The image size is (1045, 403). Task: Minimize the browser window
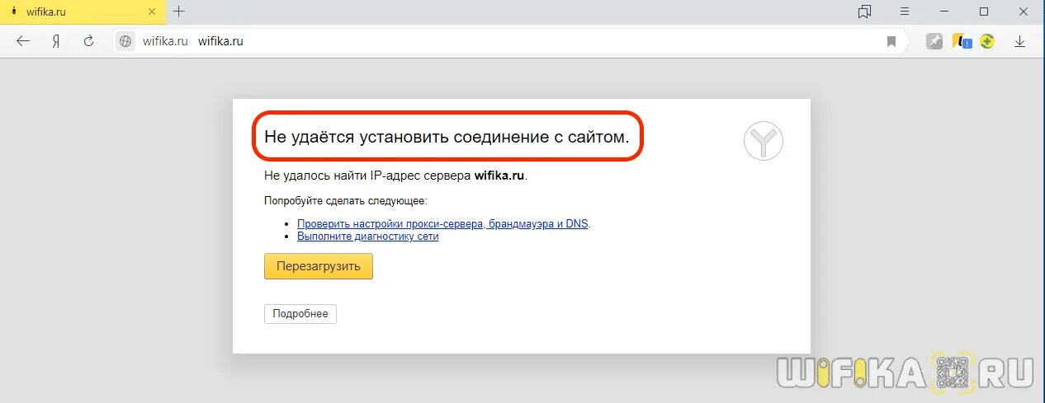coord(945,12)
